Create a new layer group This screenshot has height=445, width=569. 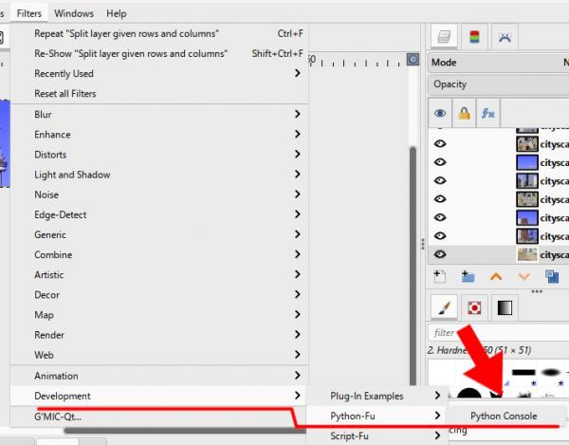click(468, 277)
